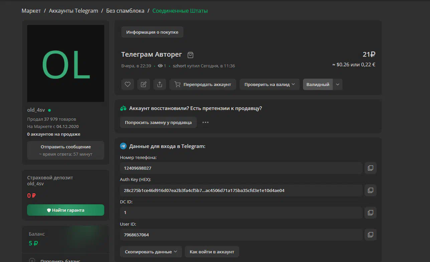Click the Валидный status button
Viewport: 430px width, 262px height.
pos(318,84)
